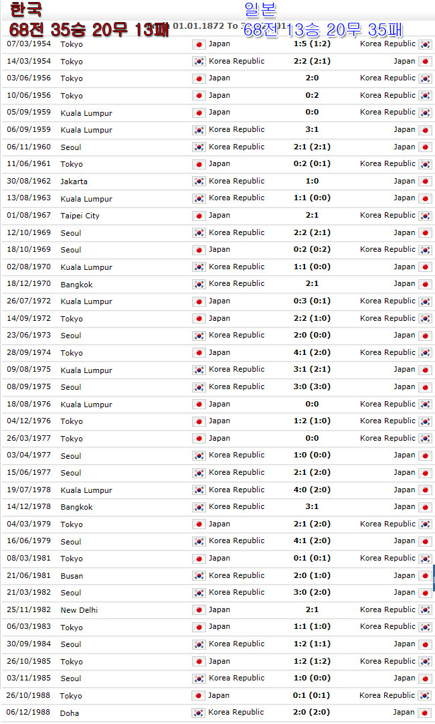Click the New Delhi venue on 25/11/1982
Screen dimensions: 435x724
(79, 610)
